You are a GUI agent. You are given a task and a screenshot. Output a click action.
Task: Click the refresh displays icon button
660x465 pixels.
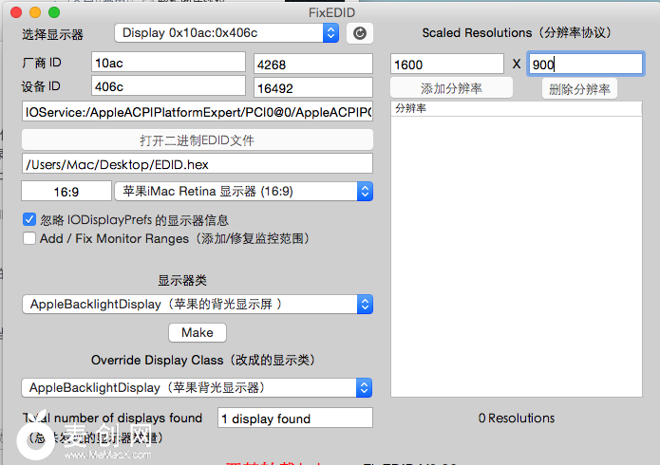click(x=359, y=33)
